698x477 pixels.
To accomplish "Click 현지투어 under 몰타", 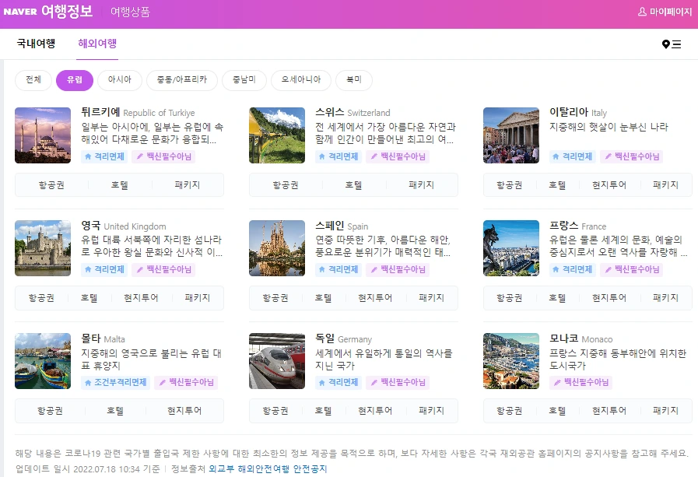I will [184, 411].
